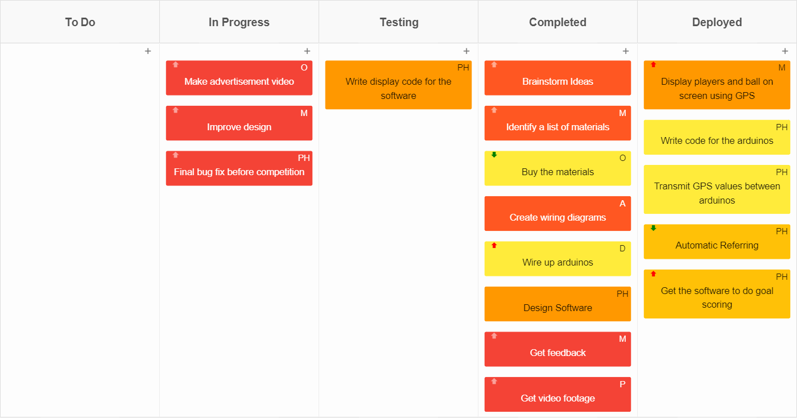Add a new card to the To Do column
The width and height of the screenshot is (797, 418).
pos(148,51)
